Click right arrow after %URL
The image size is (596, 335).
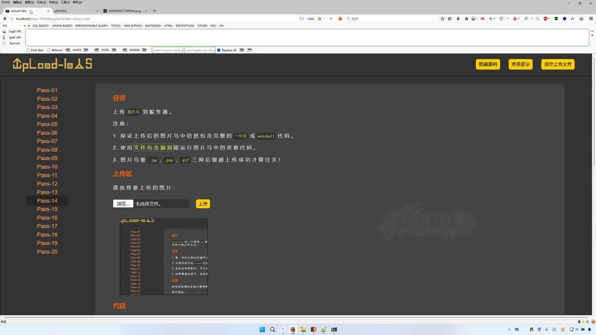point(114,50)
